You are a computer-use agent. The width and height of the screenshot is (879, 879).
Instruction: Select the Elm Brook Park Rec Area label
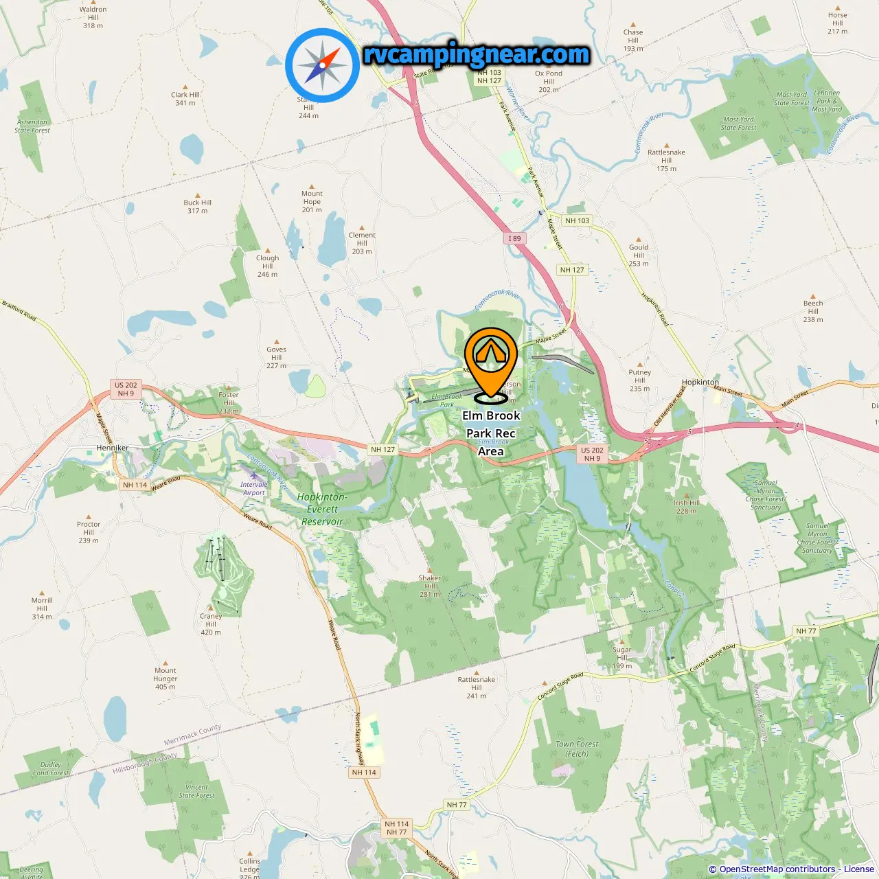point(491,433)
